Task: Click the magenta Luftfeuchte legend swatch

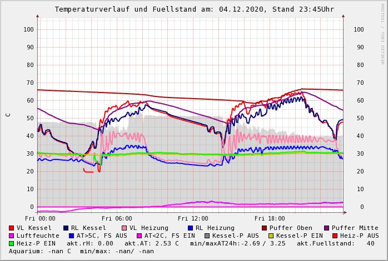Action: click(12, 236)
